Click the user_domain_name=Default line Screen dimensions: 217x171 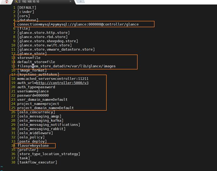[42, 100]
